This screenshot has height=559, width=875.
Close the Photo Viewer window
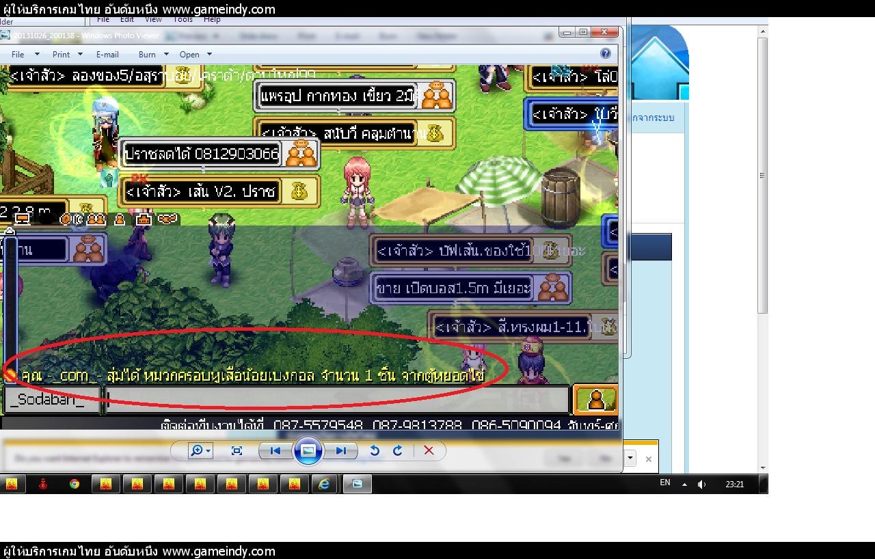[x=603, y=31]
